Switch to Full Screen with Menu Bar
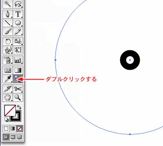Image resolution: width=163 pixels, height=146 pixels. (13, 137)
